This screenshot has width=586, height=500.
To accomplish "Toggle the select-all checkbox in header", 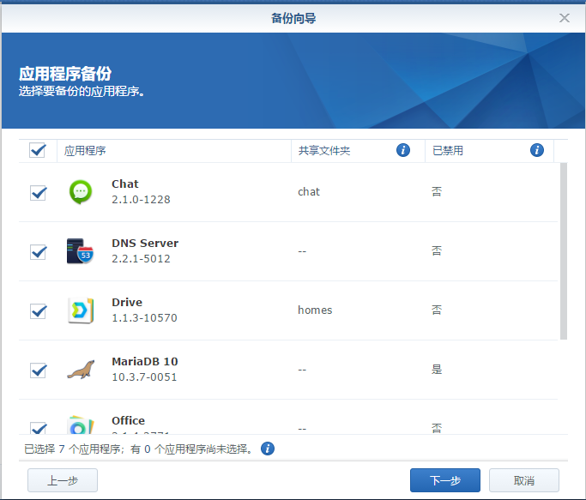I will click(38, 150).
